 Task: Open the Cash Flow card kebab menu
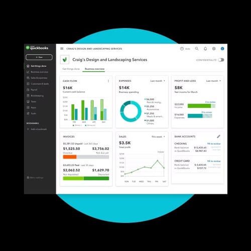pyautogui.click(x=108, y=81)
